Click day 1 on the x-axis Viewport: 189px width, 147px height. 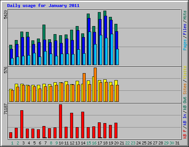[x=12, y=143]
